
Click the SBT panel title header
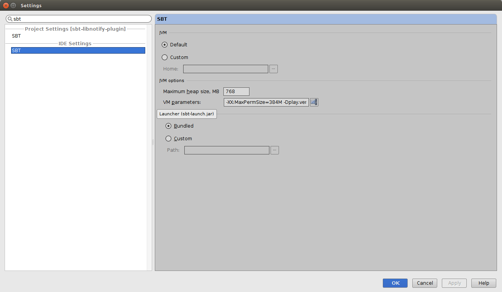click(x=326, y=19)
